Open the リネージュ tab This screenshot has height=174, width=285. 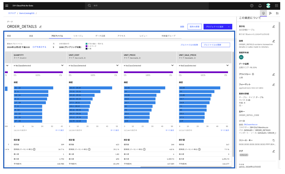point(78,36)
